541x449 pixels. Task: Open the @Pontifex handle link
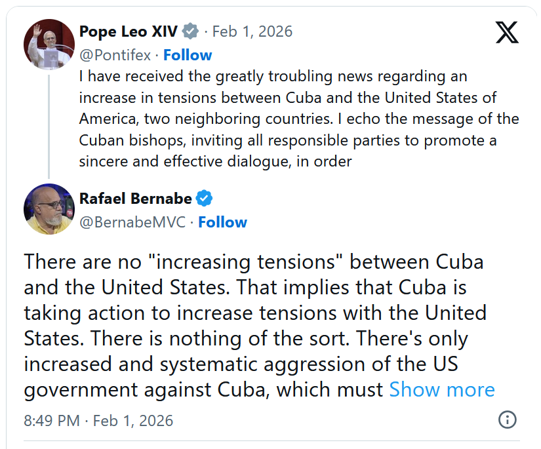[x=115, y=54]
